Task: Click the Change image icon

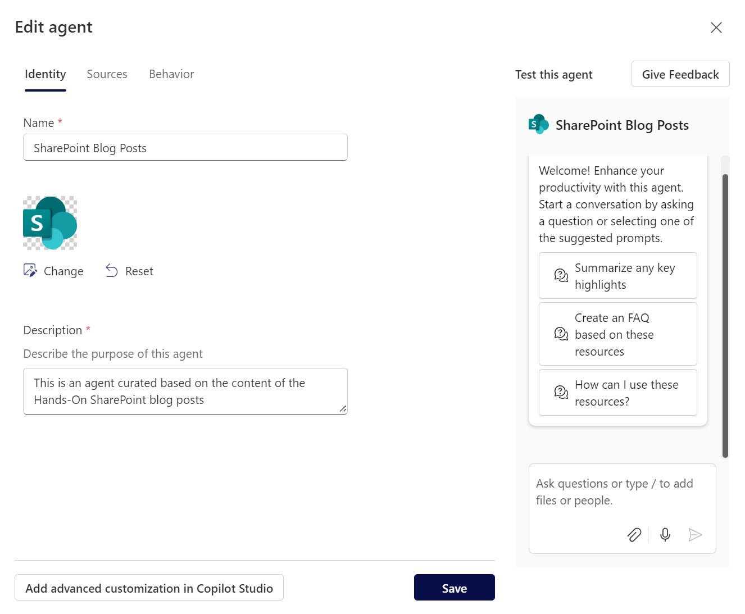Action: point(30,271)
